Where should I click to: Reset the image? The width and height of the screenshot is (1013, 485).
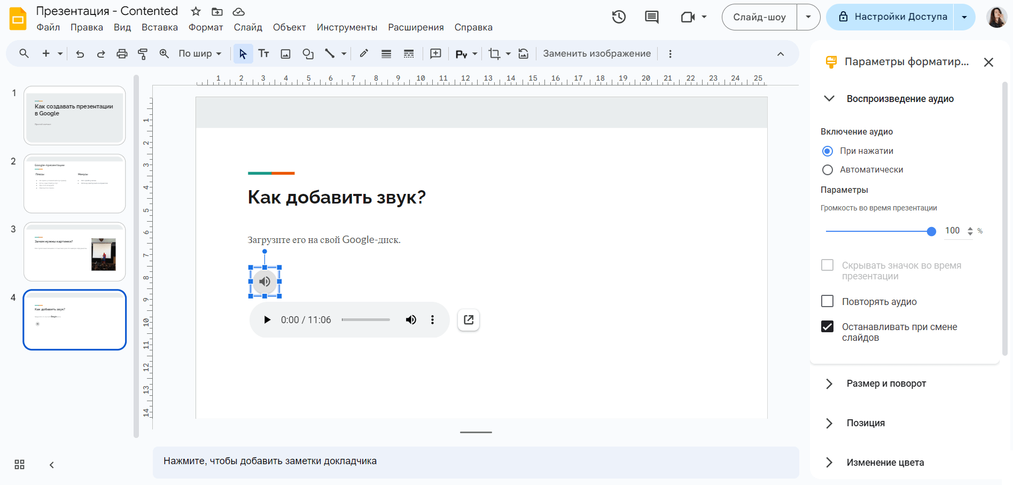coord(524,53)
